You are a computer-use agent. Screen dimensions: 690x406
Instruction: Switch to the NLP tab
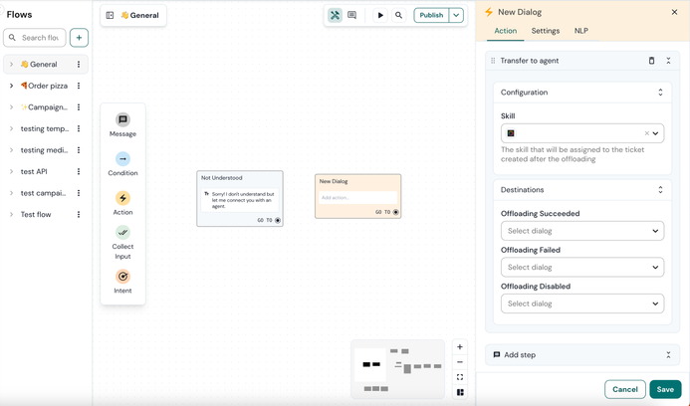coord(580,31)
